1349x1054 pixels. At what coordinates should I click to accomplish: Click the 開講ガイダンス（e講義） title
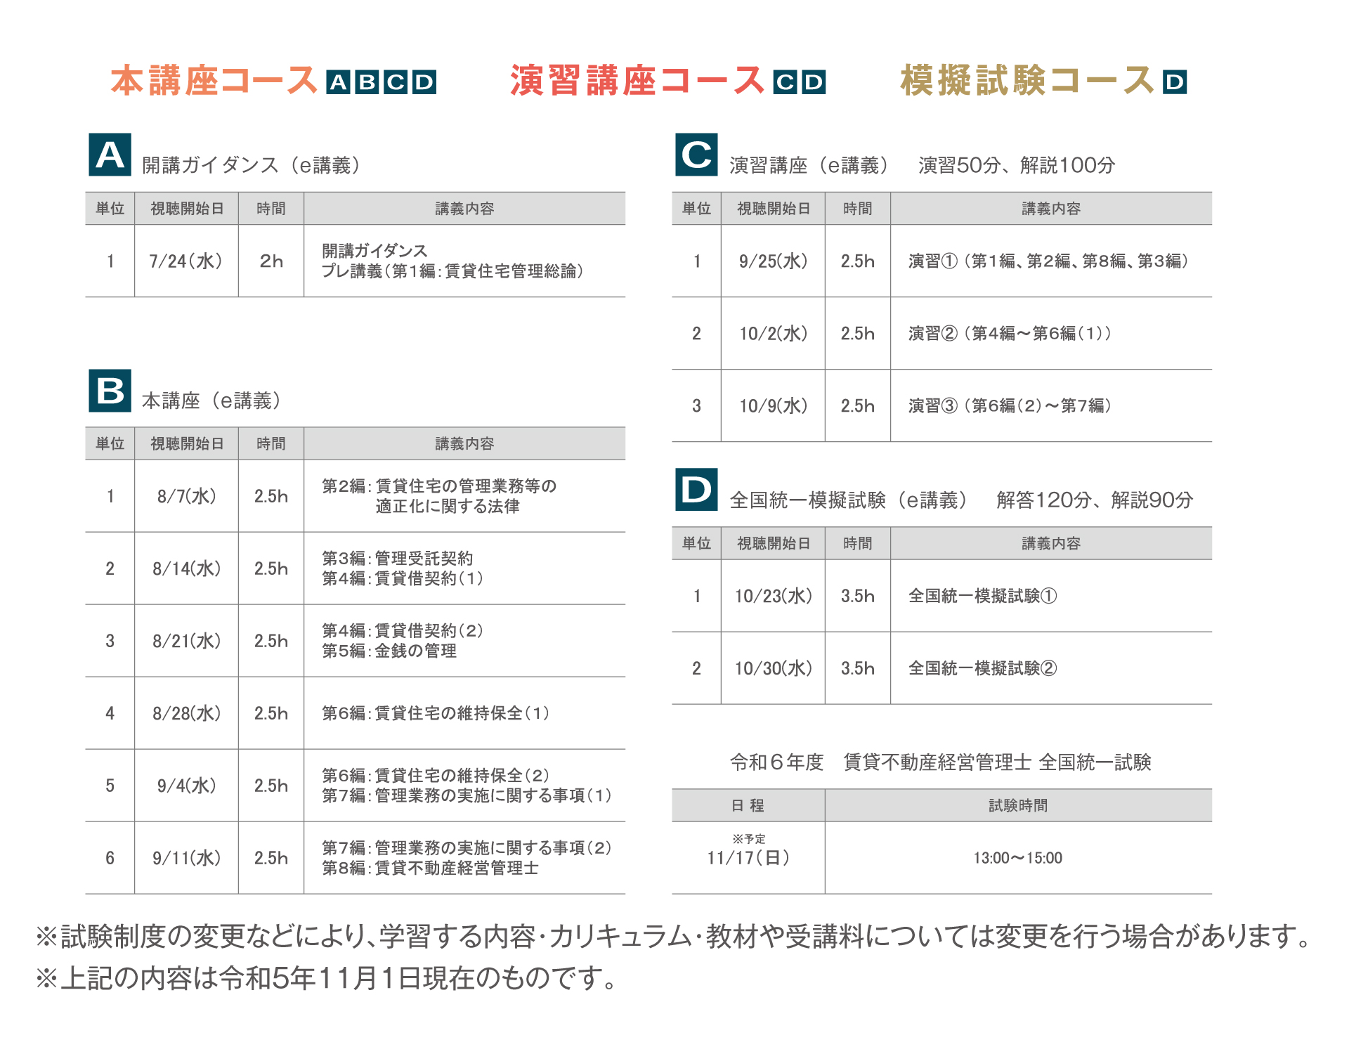click(x=252, y=165)
